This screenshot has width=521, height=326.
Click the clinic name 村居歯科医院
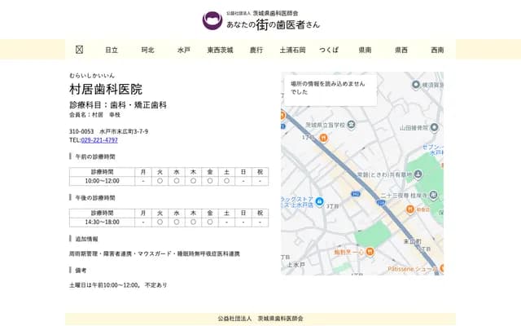106,89
